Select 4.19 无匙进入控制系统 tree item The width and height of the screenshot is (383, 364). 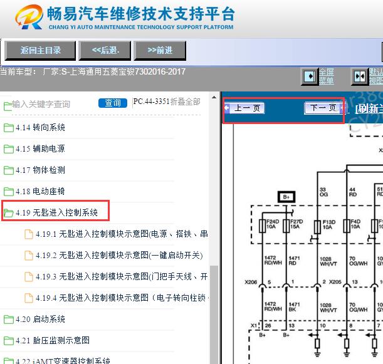point(56,212)
